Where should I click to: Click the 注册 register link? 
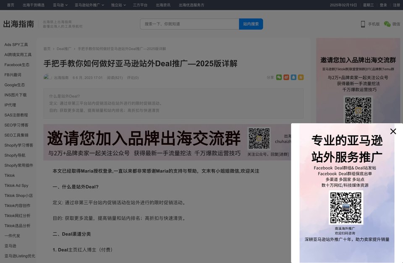tap(396, 5)
